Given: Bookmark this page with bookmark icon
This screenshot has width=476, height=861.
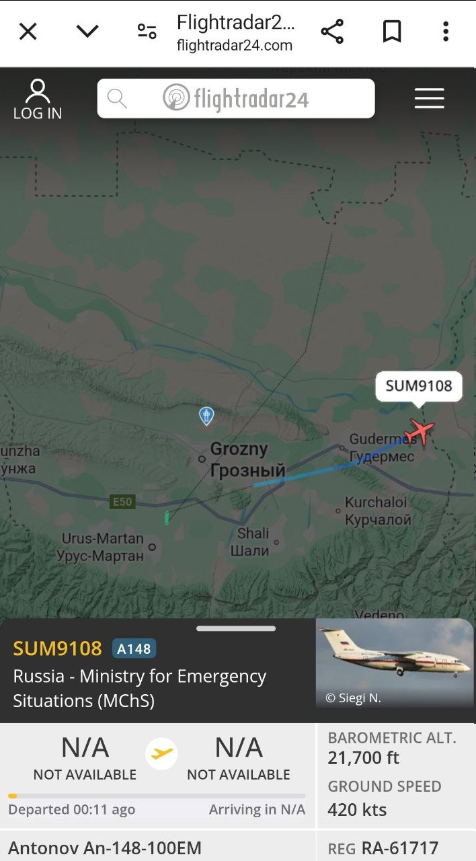Looking at the screenshot, I should 392,32.
